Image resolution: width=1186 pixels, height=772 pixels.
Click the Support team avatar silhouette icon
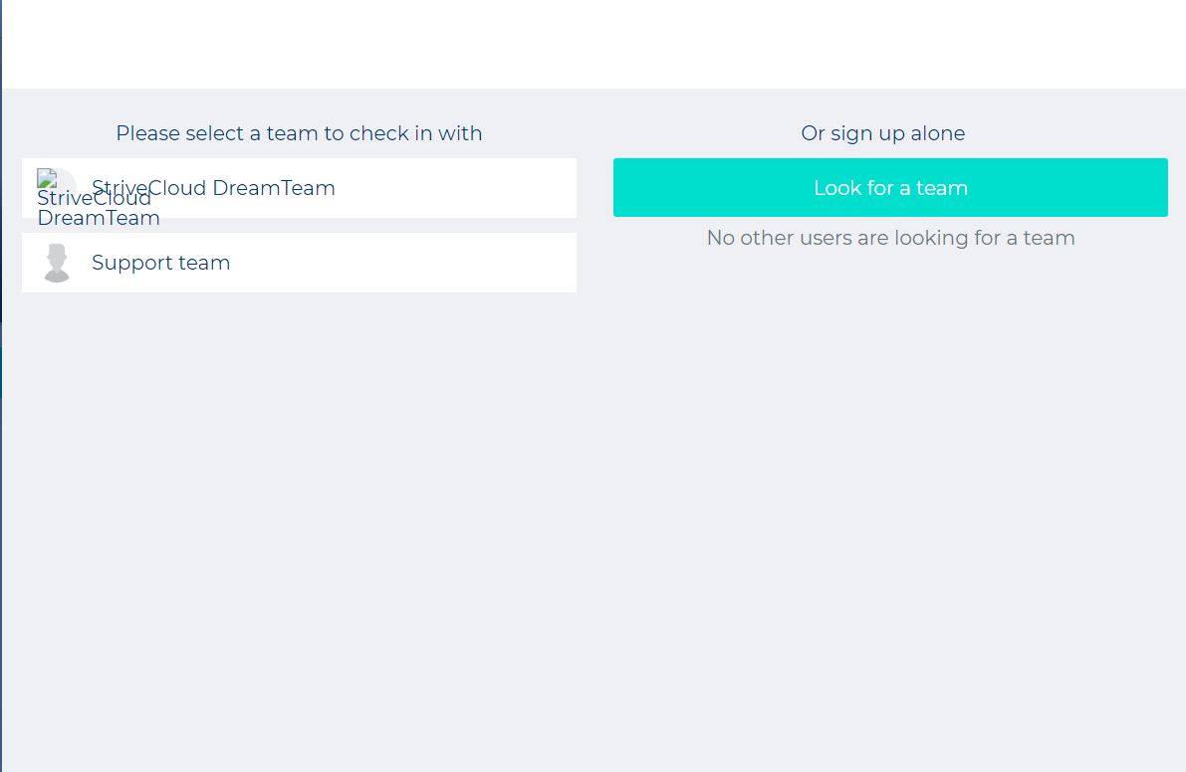coord(57,263)
